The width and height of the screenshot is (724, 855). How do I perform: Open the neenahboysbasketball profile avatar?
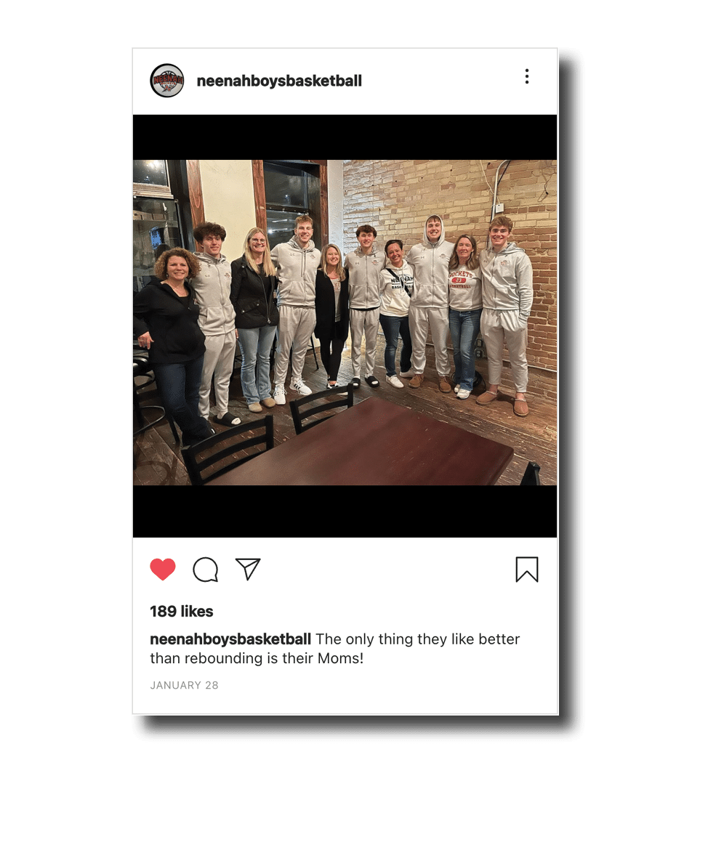pyautogui.click(x=167, y=81)
